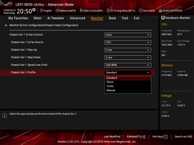194x145 pixels.
Task: Collapse the Chassis Fan 1 Profile dropdown
Action: coord(128,73)
